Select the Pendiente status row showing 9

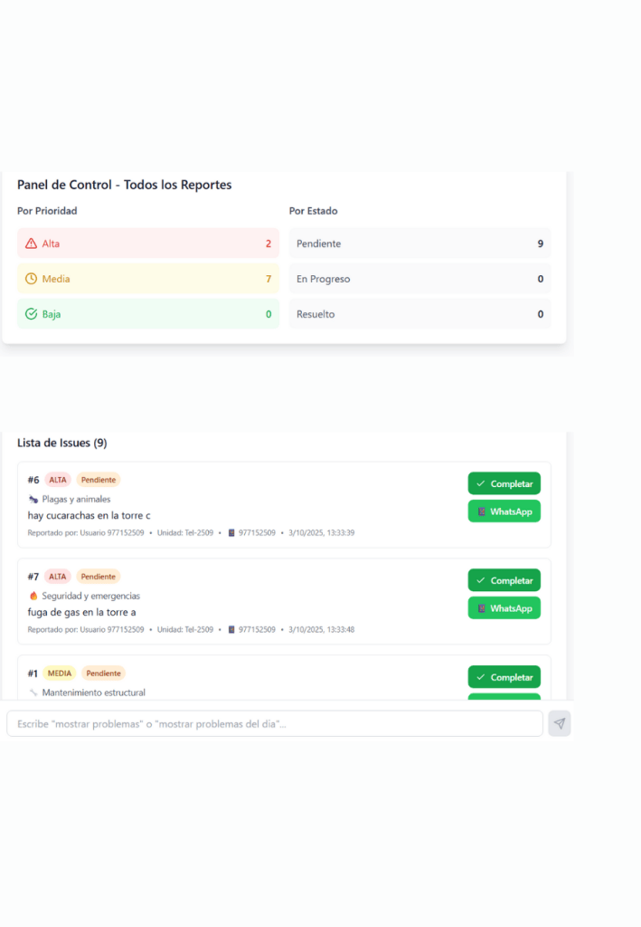(419, 244)
